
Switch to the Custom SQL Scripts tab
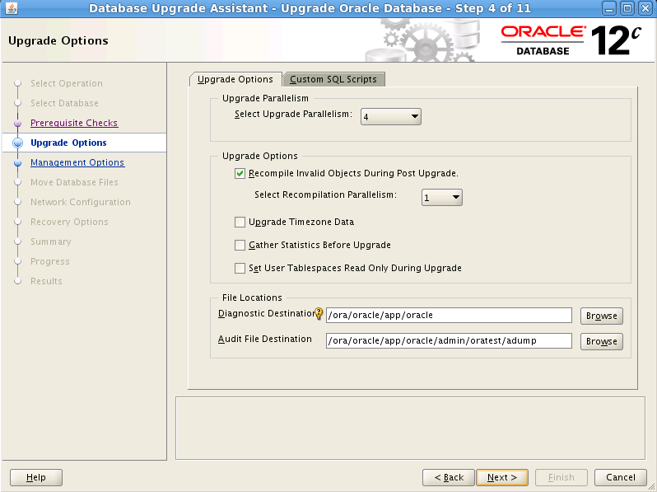click(333, 79)
